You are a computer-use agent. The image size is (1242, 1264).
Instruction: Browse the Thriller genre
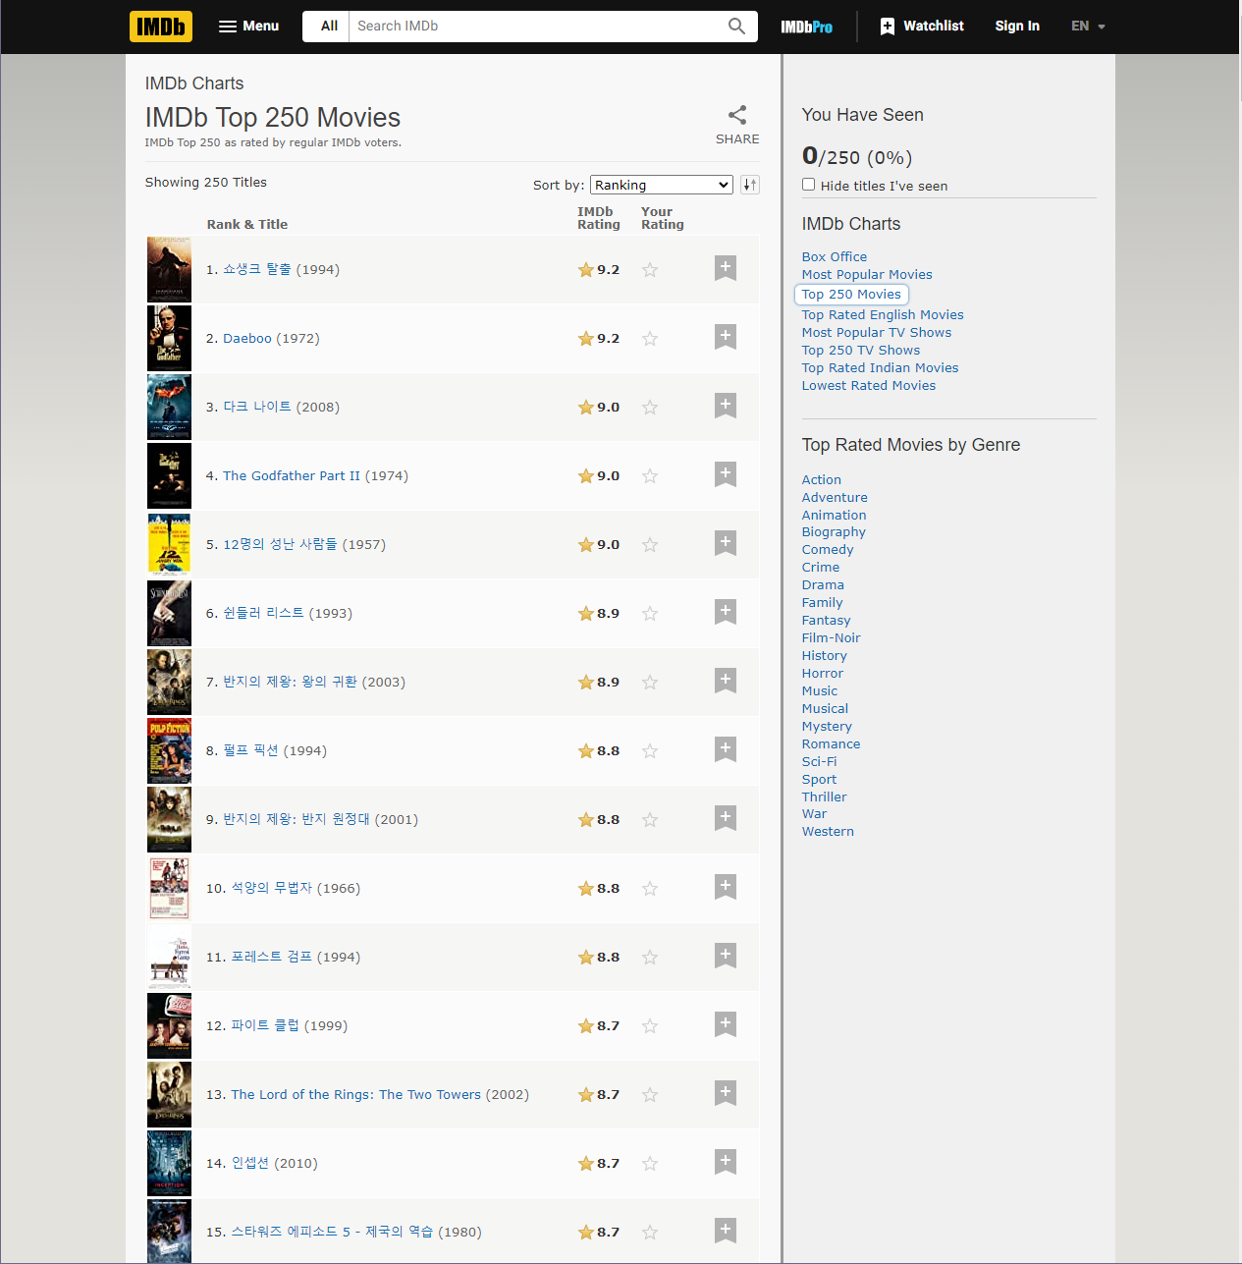(x=825, y=797)
